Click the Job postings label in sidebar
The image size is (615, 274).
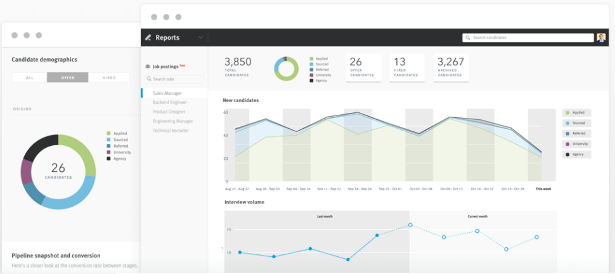(x=165, y=67)
